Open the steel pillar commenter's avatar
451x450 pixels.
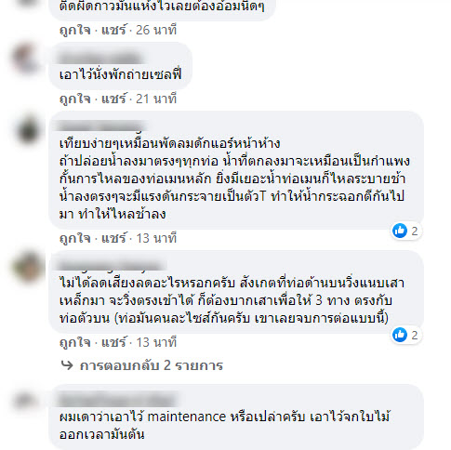28,267
